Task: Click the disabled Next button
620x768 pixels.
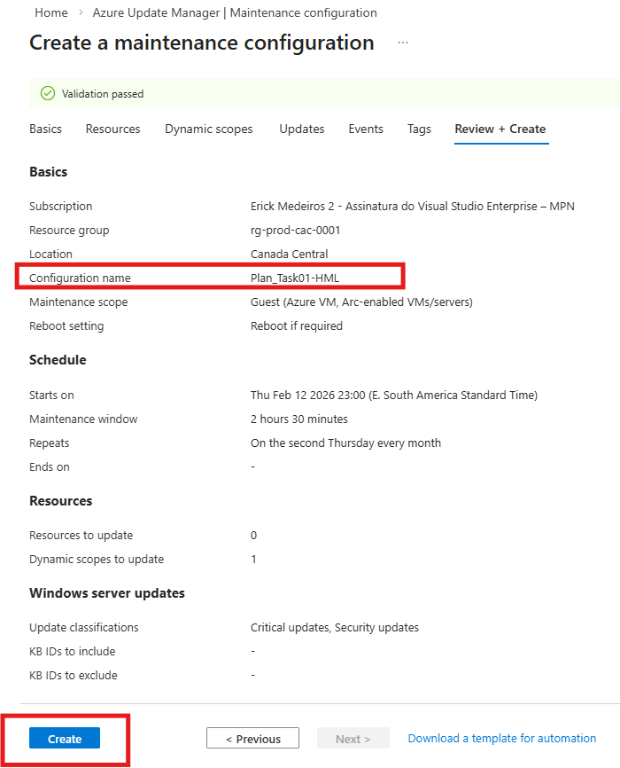Action: click(x=353, y=739)
